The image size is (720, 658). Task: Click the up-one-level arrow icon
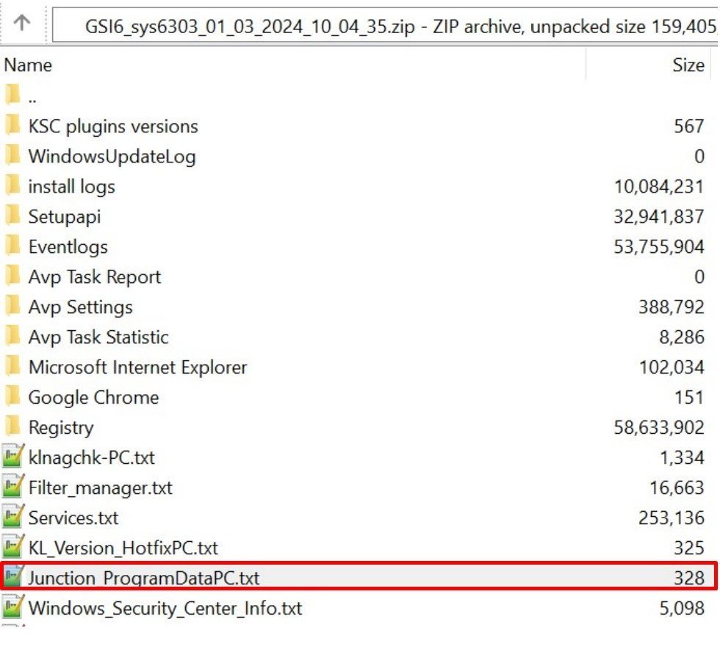pos(21,22)
